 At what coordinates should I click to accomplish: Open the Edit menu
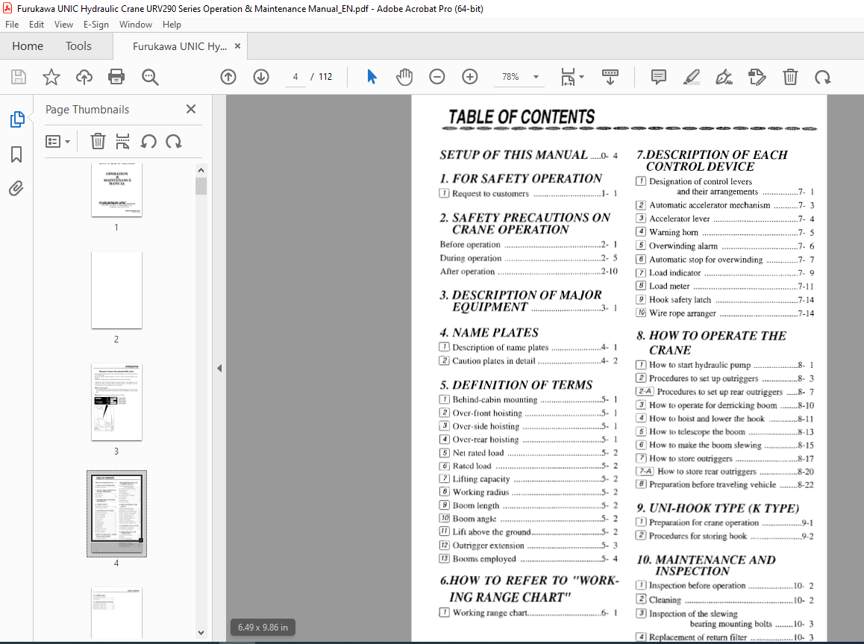[37, 24]
